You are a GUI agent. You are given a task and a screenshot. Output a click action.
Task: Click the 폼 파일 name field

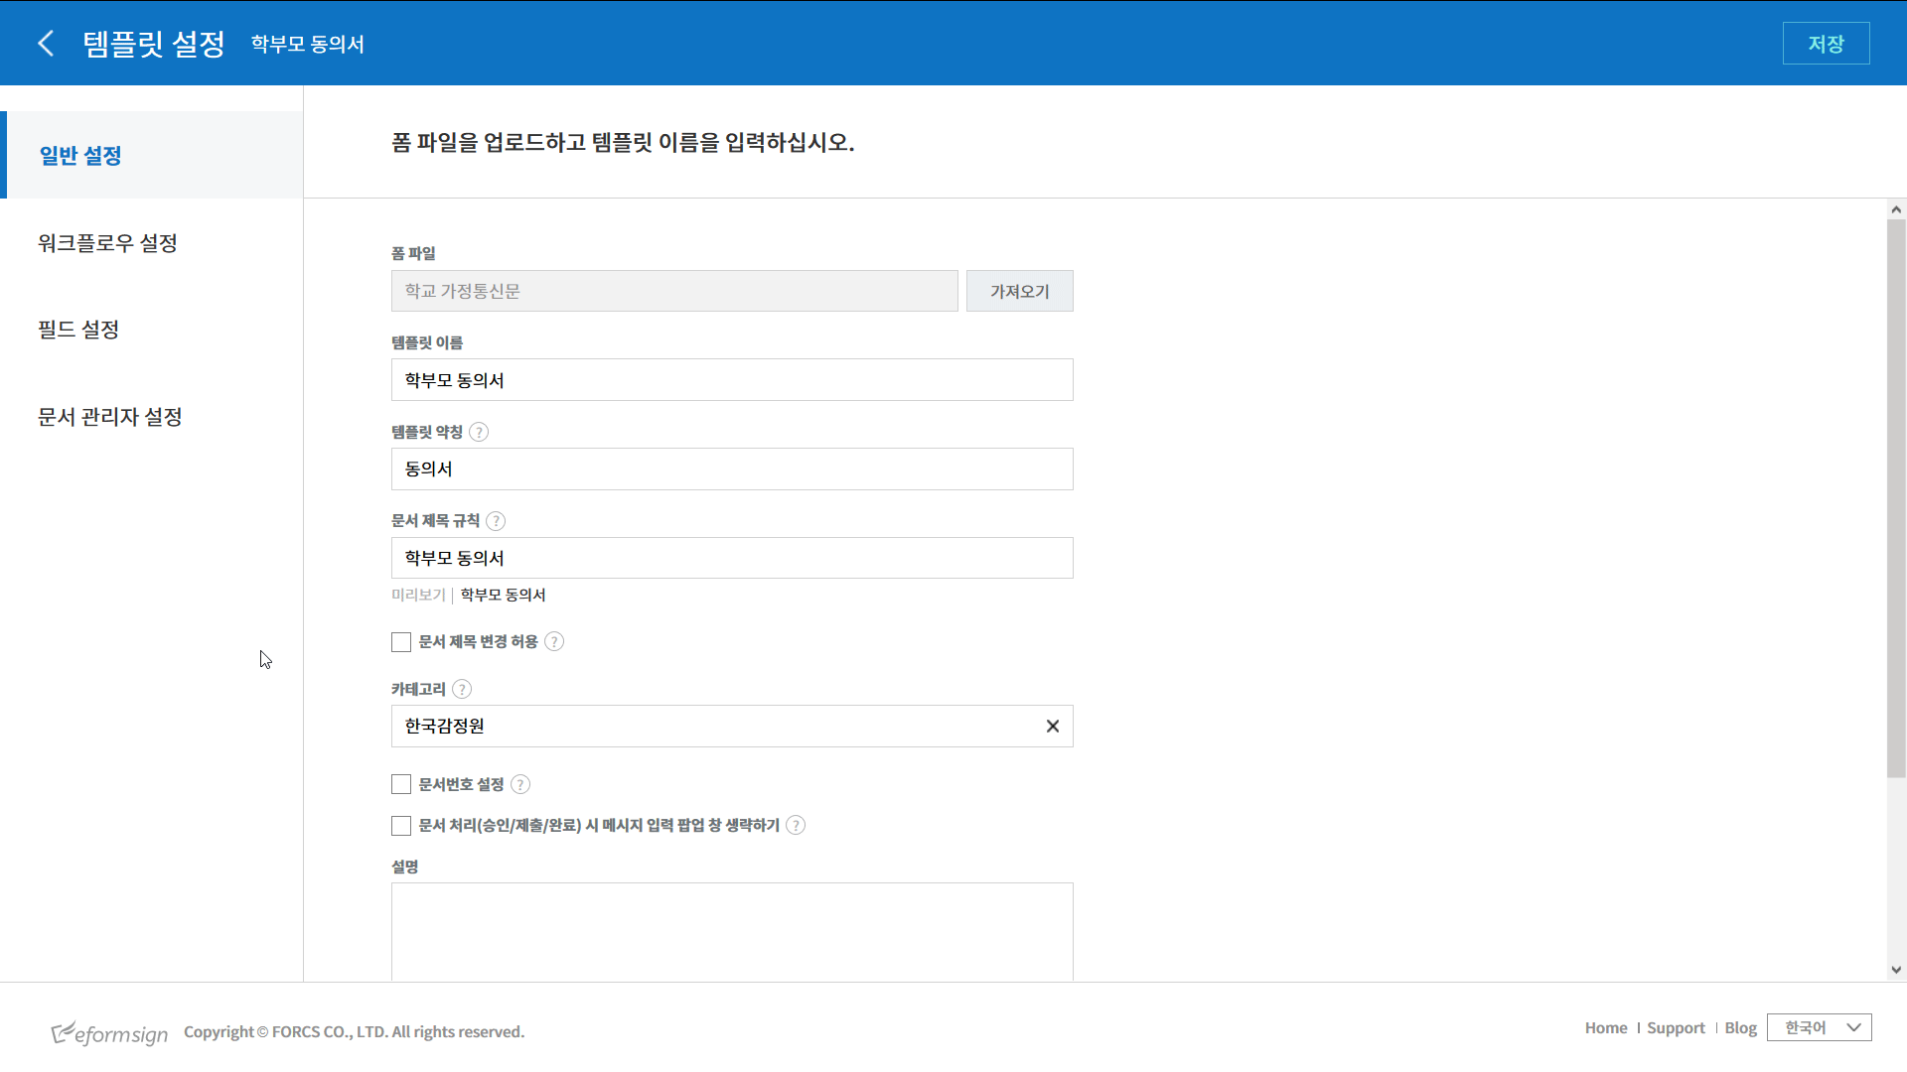coord(674,291)
